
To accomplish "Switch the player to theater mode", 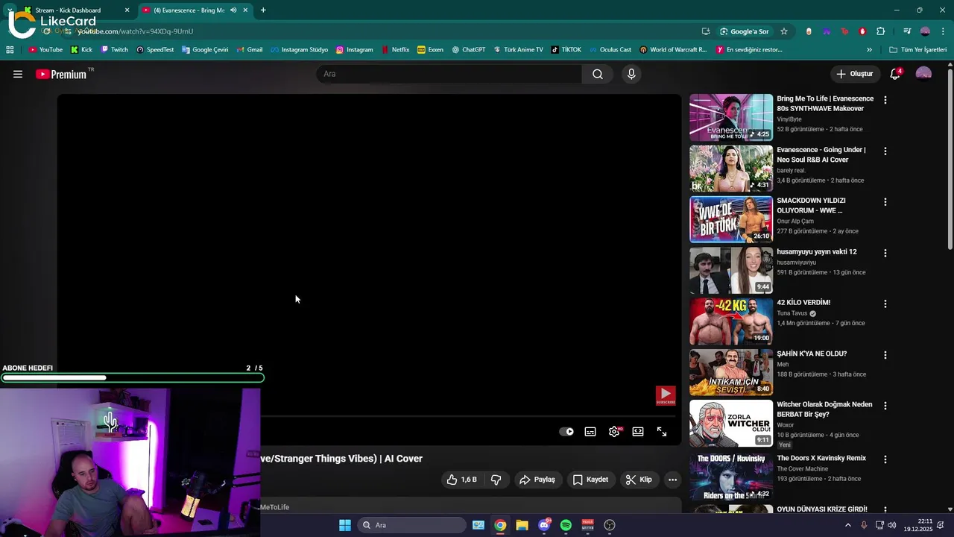I will [x=638, y=432].
